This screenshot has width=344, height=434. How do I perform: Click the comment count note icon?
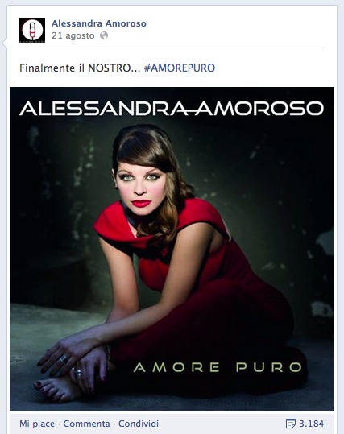pos(290,424)
